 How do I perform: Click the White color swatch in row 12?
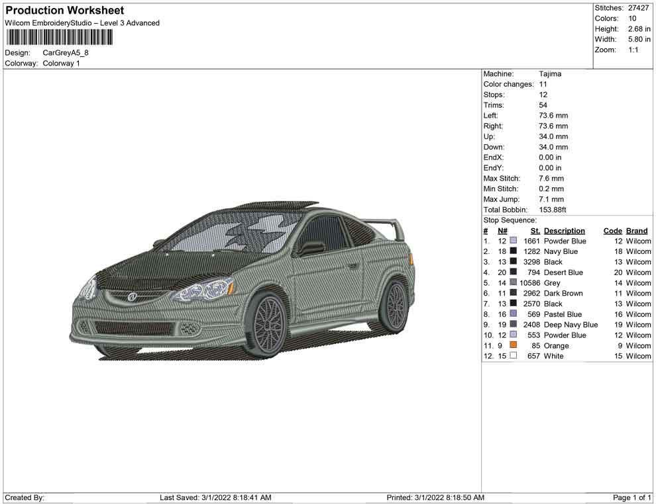[514, 356]
